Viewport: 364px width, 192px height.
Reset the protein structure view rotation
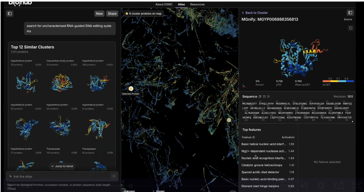pos(351,28)
